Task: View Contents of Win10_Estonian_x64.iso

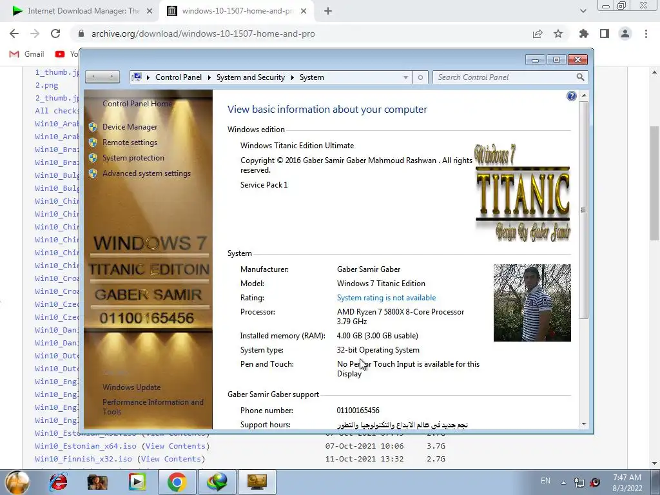Action: coord(175,446)
